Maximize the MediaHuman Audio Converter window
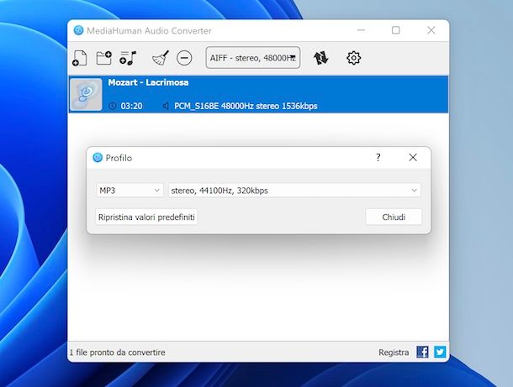Viewport: 513px width, 387px height. pyautogui.click(x=396, y=30)
